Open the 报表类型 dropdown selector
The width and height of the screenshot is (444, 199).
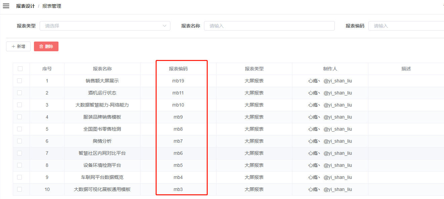coord(105,26)
